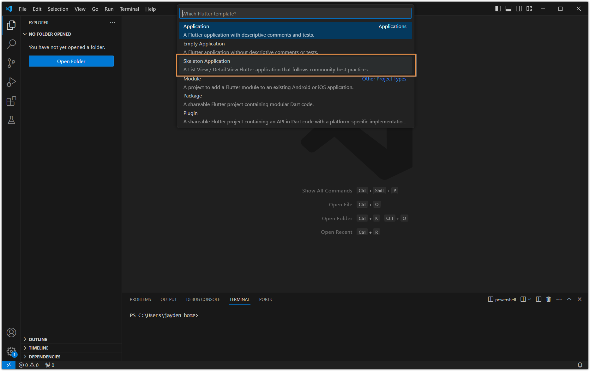
Task: Click the remote window status bar icon
Action: tap(9, 365)
